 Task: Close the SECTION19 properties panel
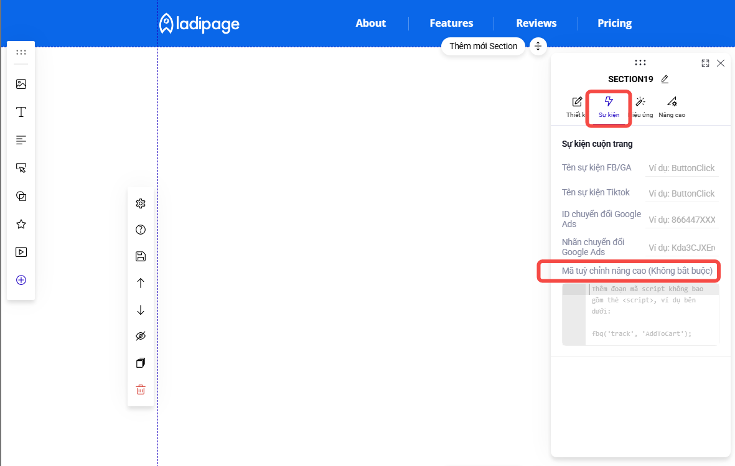[x=721, y=63]
